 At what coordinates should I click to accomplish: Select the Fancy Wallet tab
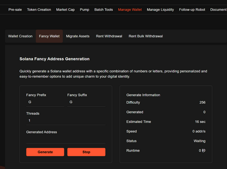click(x=49, y=36)
